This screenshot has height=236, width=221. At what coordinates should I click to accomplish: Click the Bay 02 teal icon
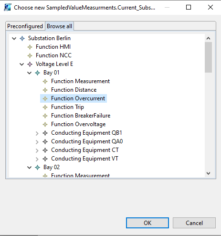pyautogui.click(x=37, y=167)
